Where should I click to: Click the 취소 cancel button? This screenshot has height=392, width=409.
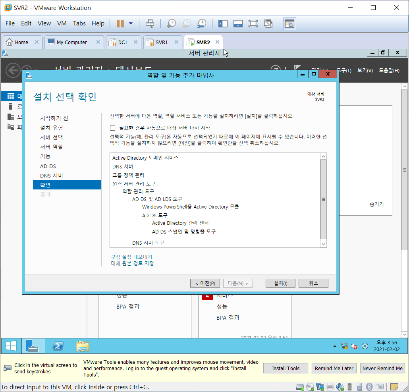click(313, 283)
